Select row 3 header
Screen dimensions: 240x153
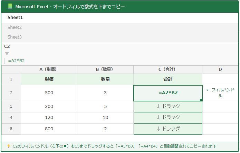[11, 107]
